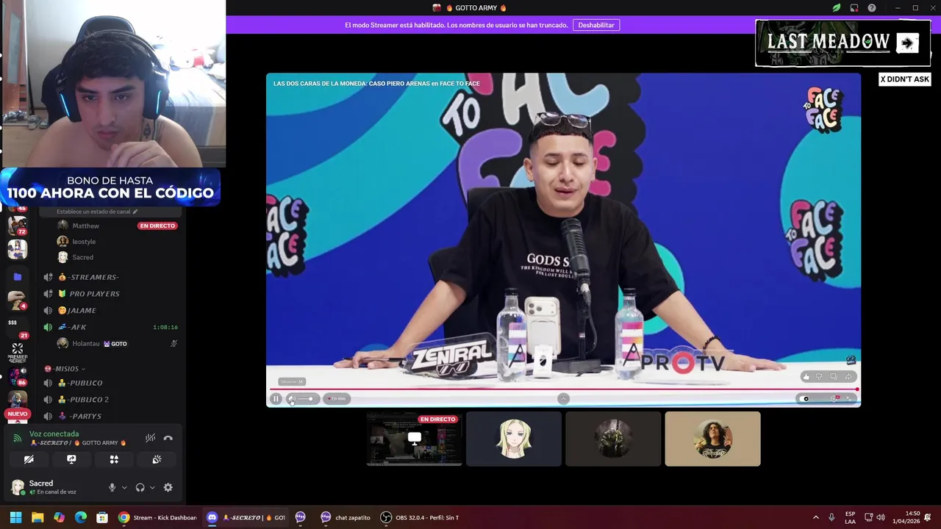Open video comments icon
941x529 pixels.
click(x=834, y=377)
